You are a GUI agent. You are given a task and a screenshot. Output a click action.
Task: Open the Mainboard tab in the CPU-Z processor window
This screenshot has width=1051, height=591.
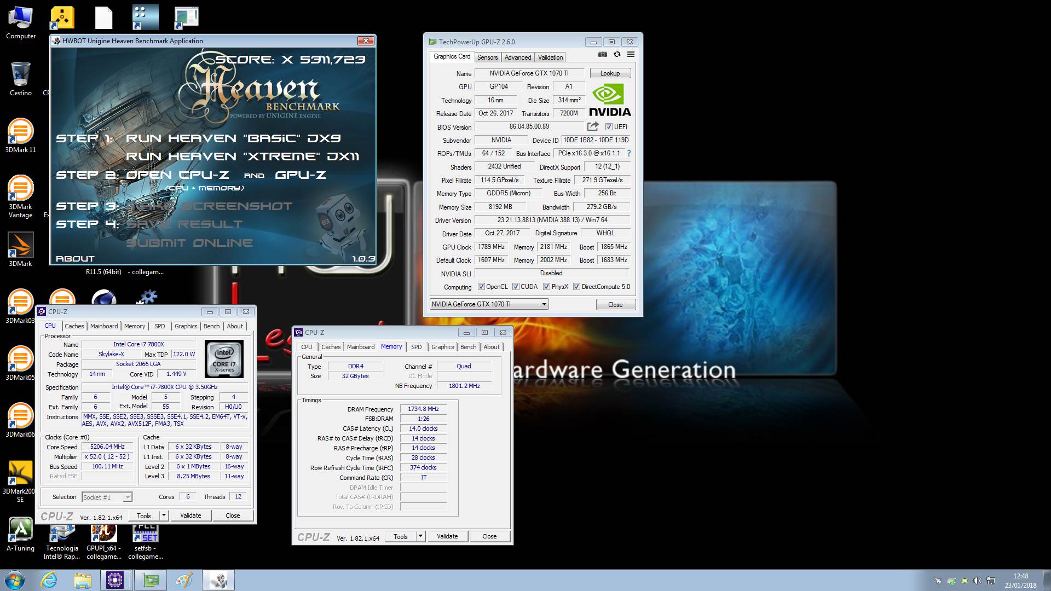[104, 326]
